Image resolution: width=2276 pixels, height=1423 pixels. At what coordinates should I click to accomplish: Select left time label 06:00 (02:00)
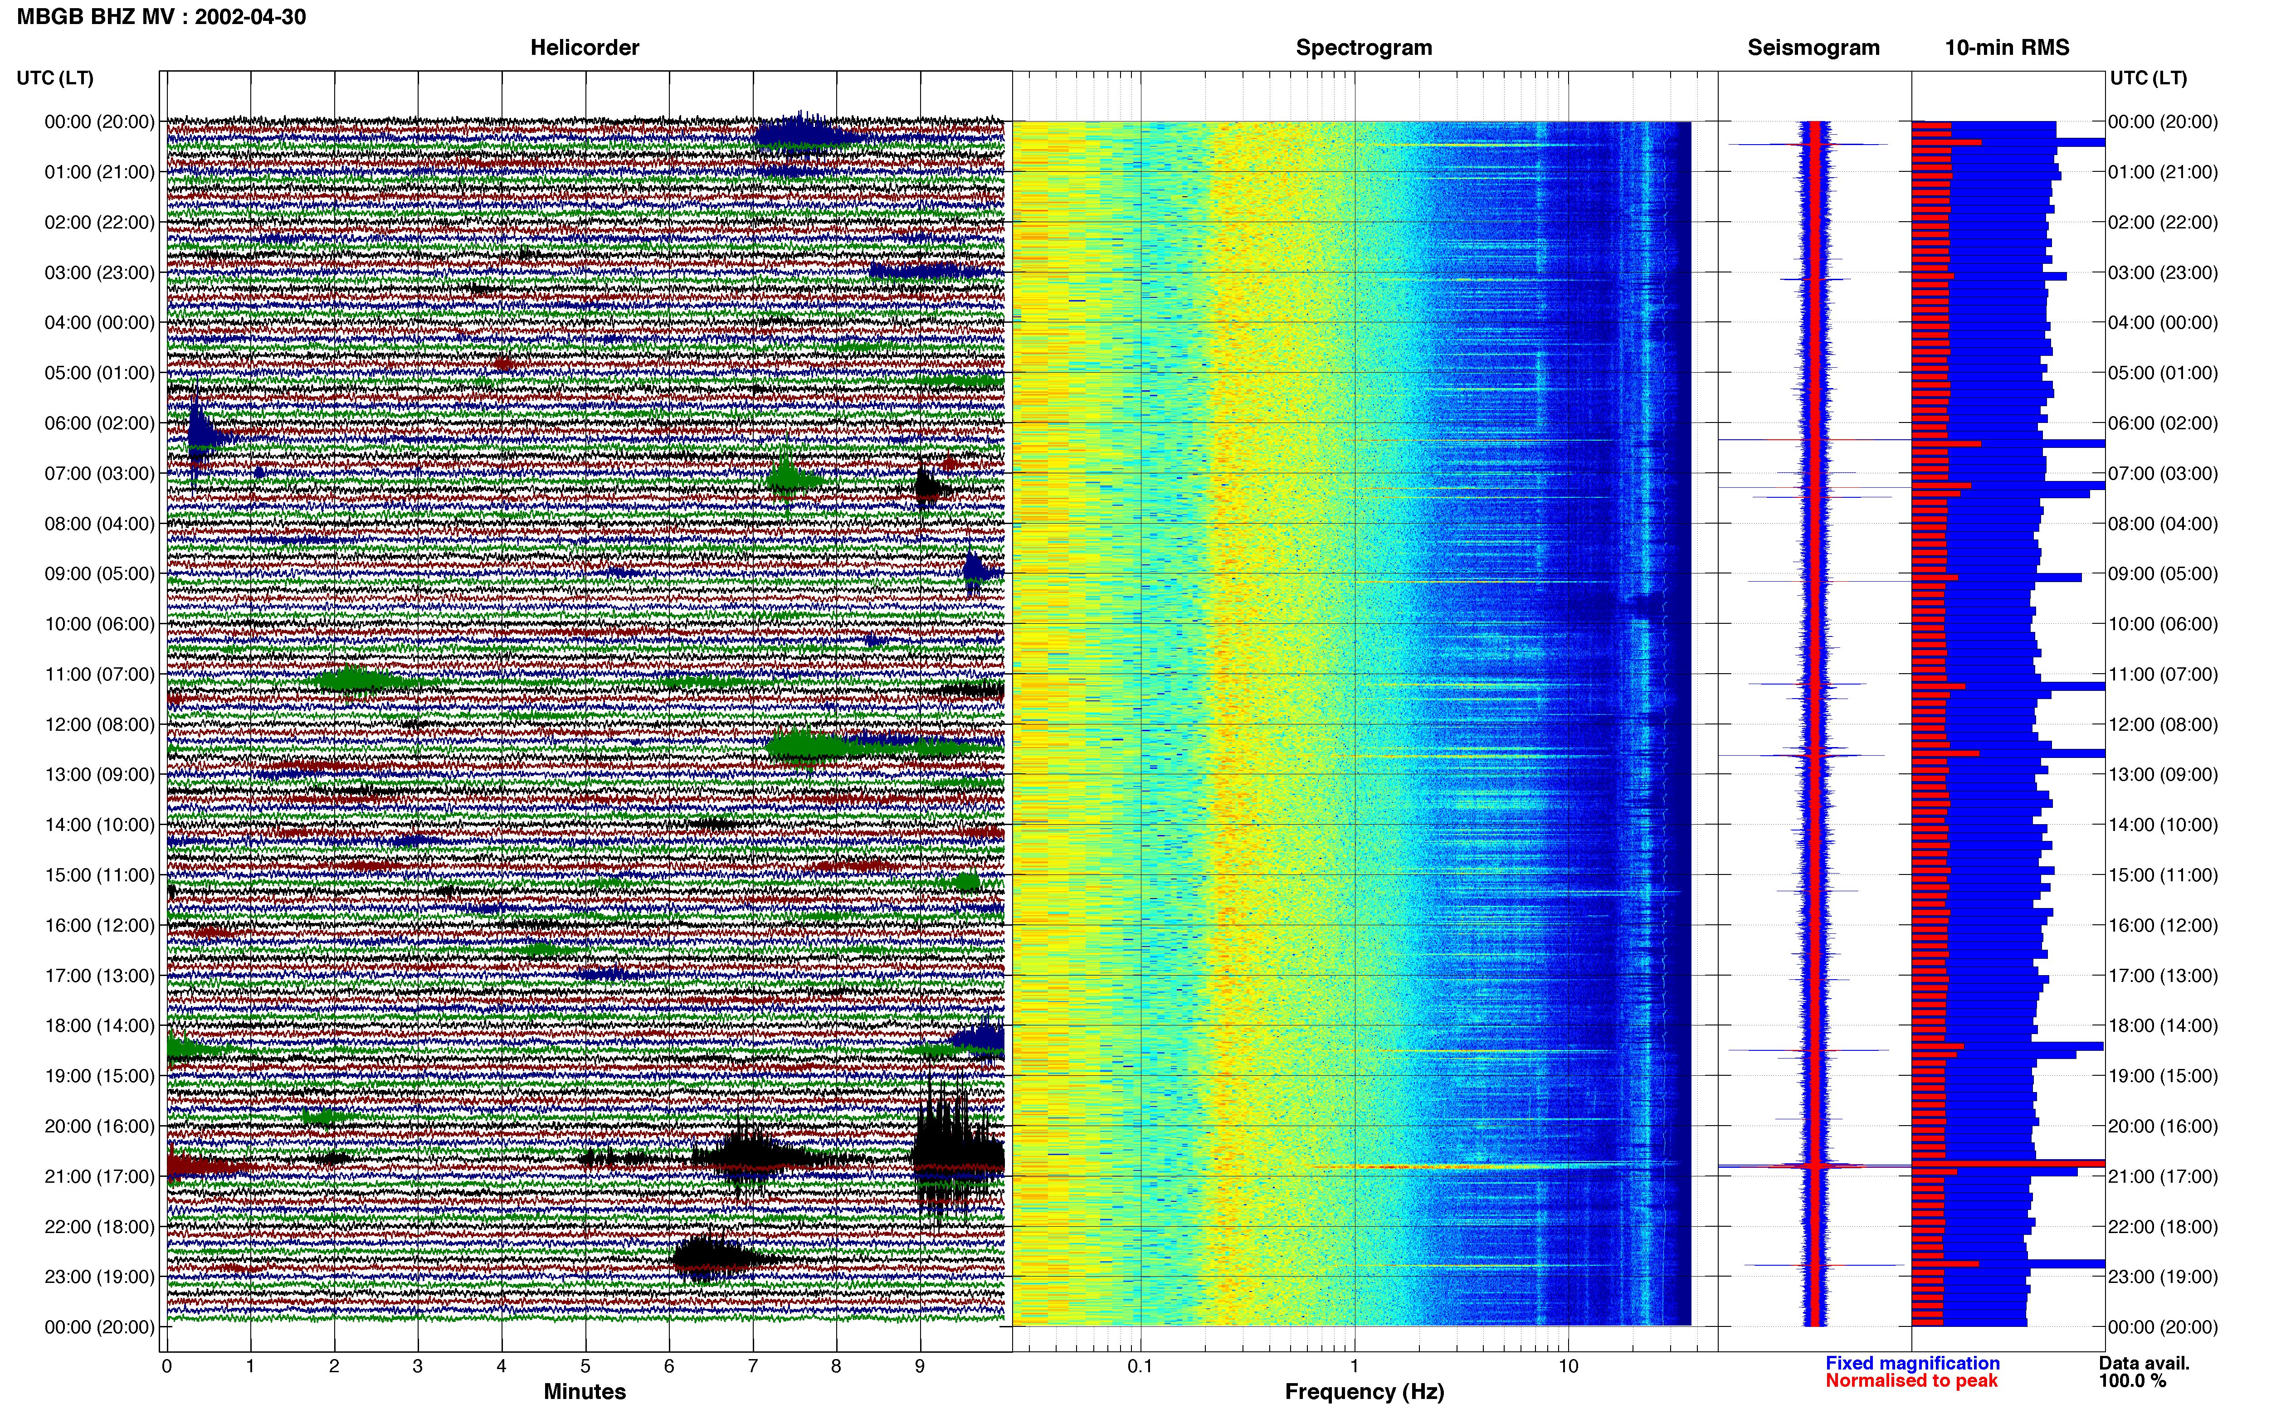click(x=100, y=423)
